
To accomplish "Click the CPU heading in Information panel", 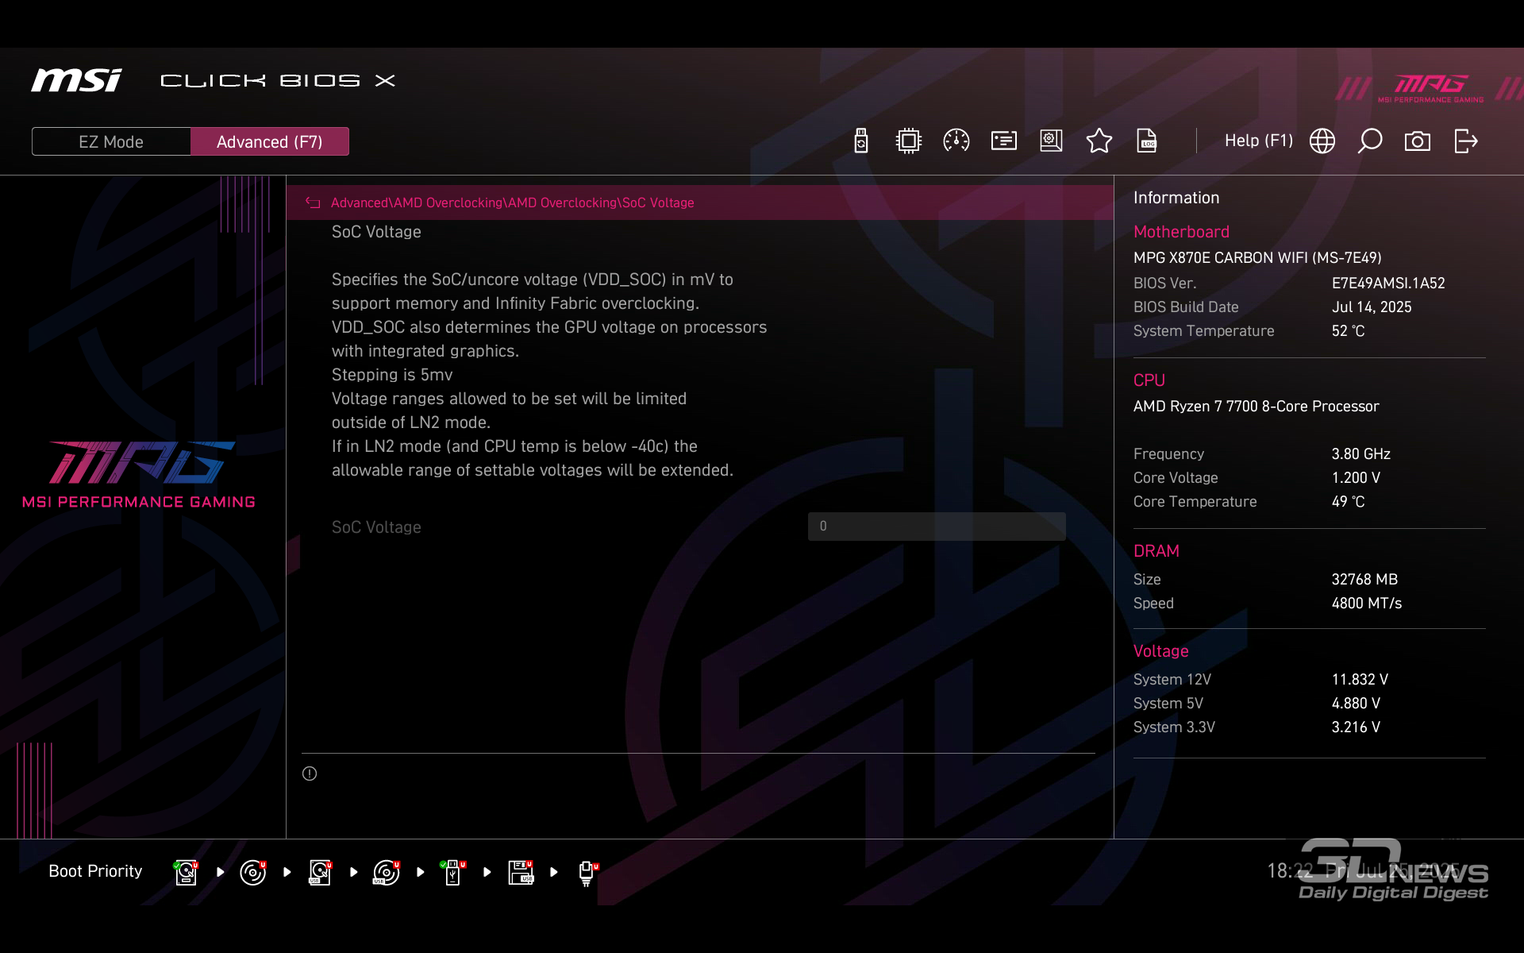I will (x=1149, y=380).
